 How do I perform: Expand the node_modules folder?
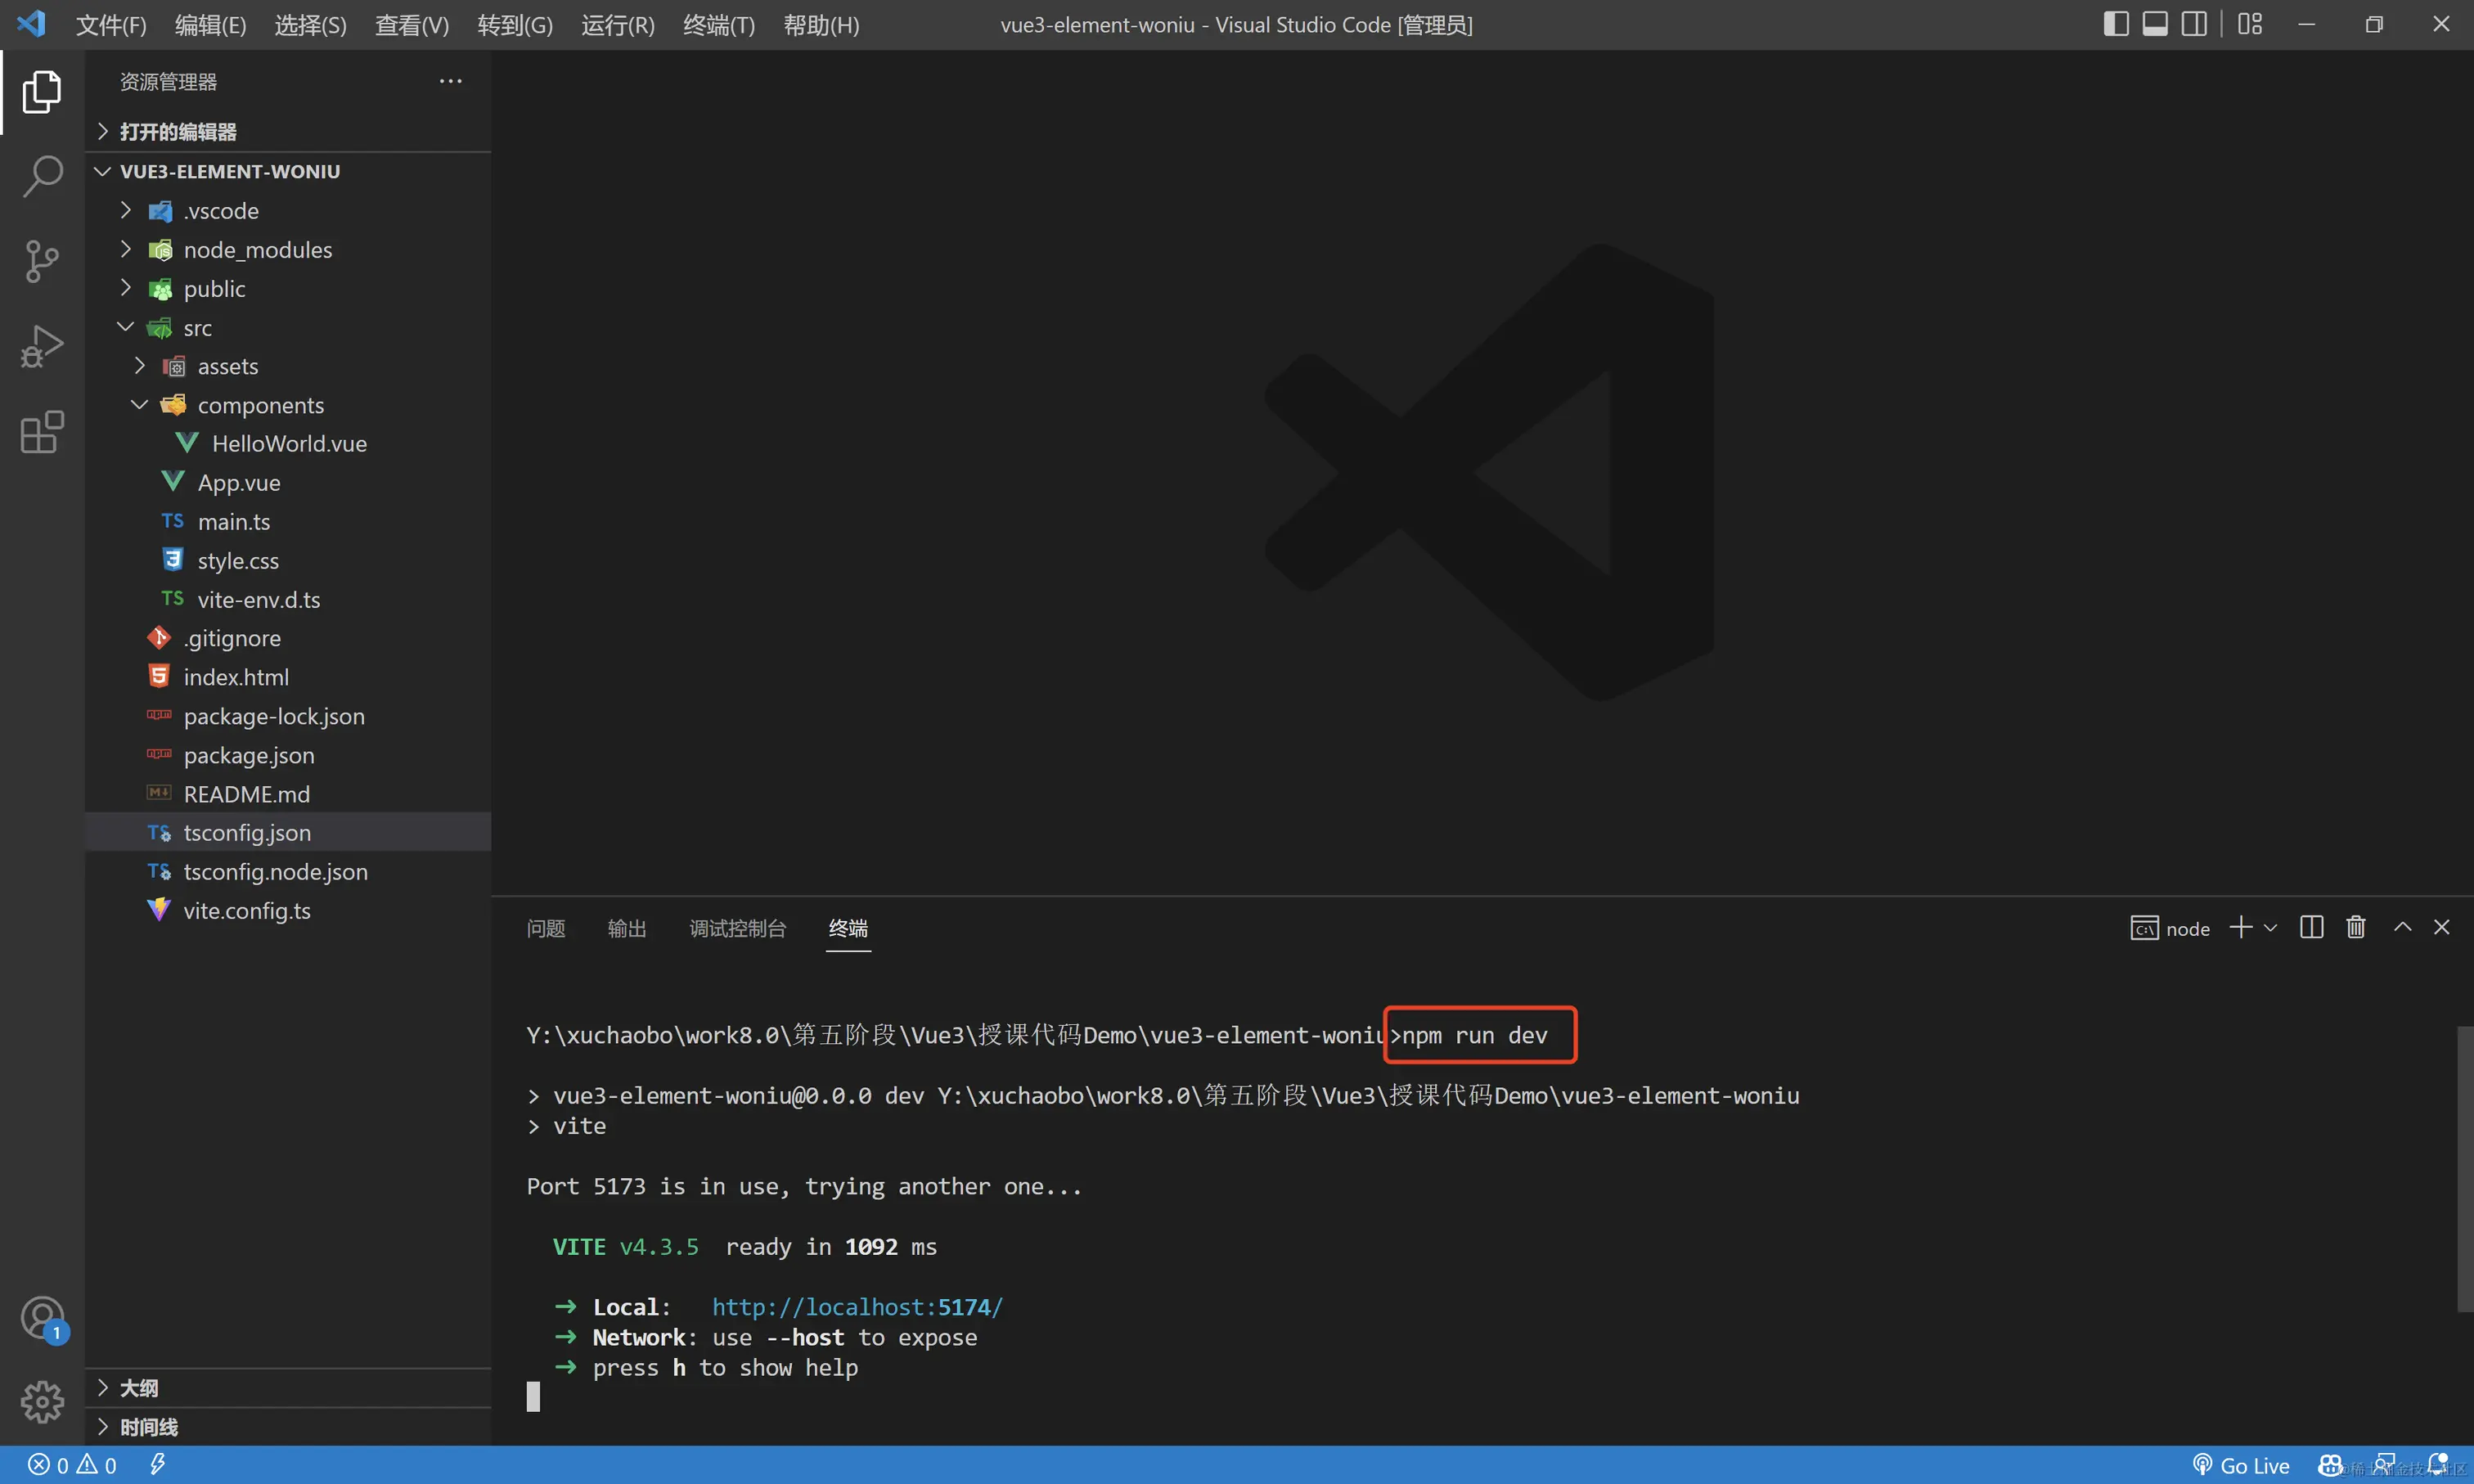[257, 250]
